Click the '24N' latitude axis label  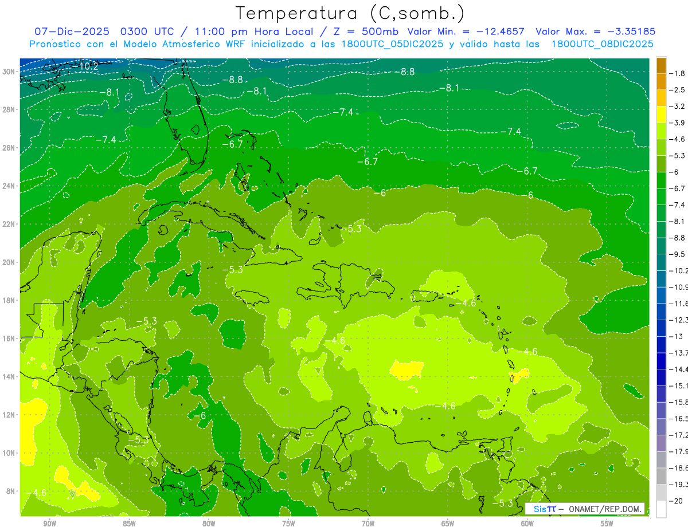(9, 186)
